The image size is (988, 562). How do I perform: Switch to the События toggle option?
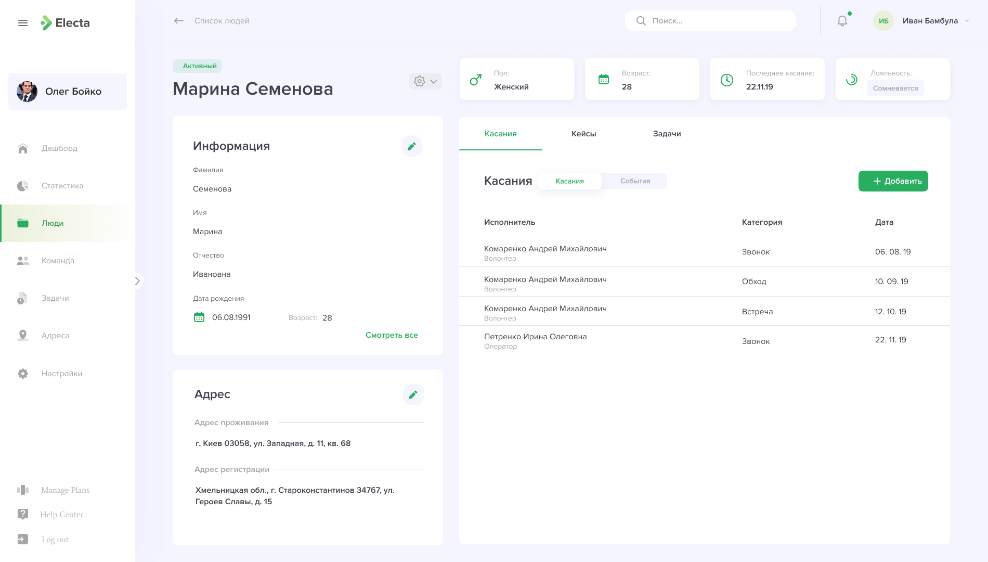(x=635, y=181)
